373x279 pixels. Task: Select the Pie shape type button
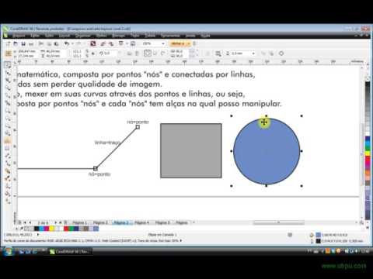[x=155, y=53]
